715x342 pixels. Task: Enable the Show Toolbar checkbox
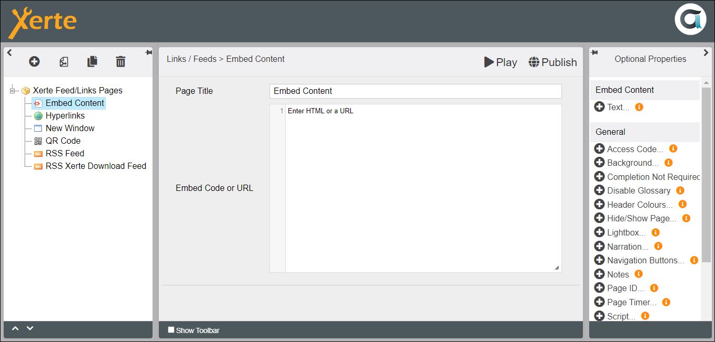[x=171, y=330]
